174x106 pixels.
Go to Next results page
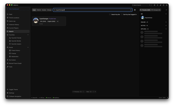pyautogui.click(x=91, y=92)
